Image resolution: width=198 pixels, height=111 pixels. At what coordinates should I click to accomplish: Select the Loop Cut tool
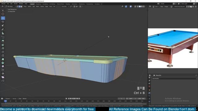pyautogui.click(x=3, y=52)
